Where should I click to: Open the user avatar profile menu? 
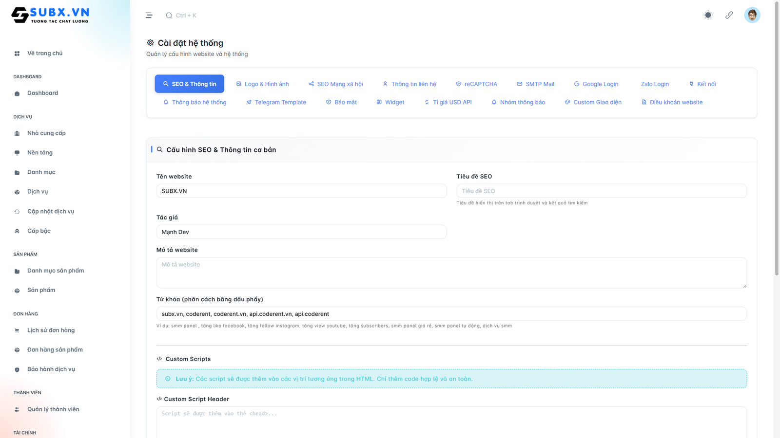coord(752,15)
